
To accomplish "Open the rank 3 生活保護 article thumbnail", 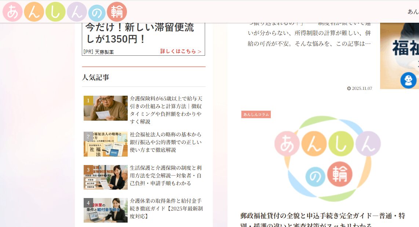I will click(x=106, y=177).
